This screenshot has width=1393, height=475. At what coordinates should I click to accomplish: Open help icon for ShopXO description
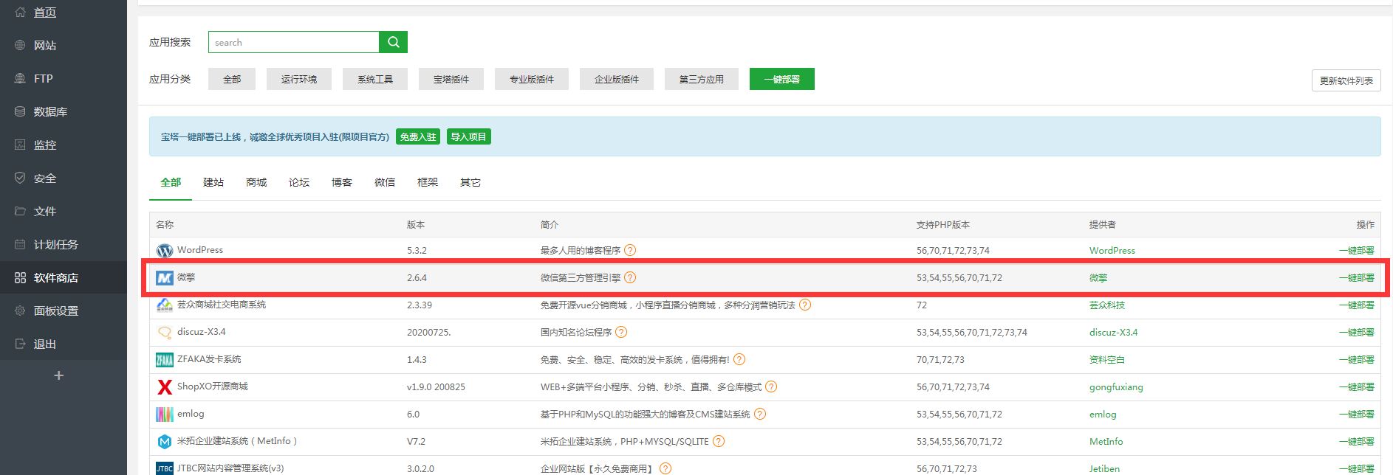coord(771,386)
